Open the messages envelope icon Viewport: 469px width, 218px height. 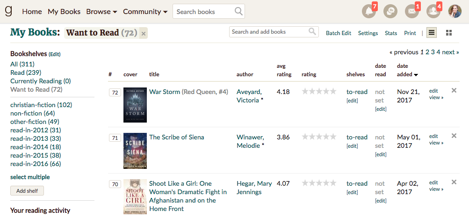point(412,11)
